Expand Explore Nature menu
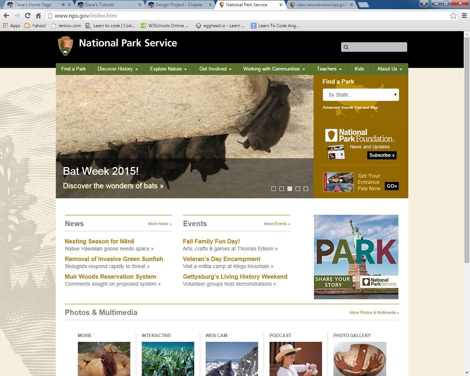 [168, 69]
